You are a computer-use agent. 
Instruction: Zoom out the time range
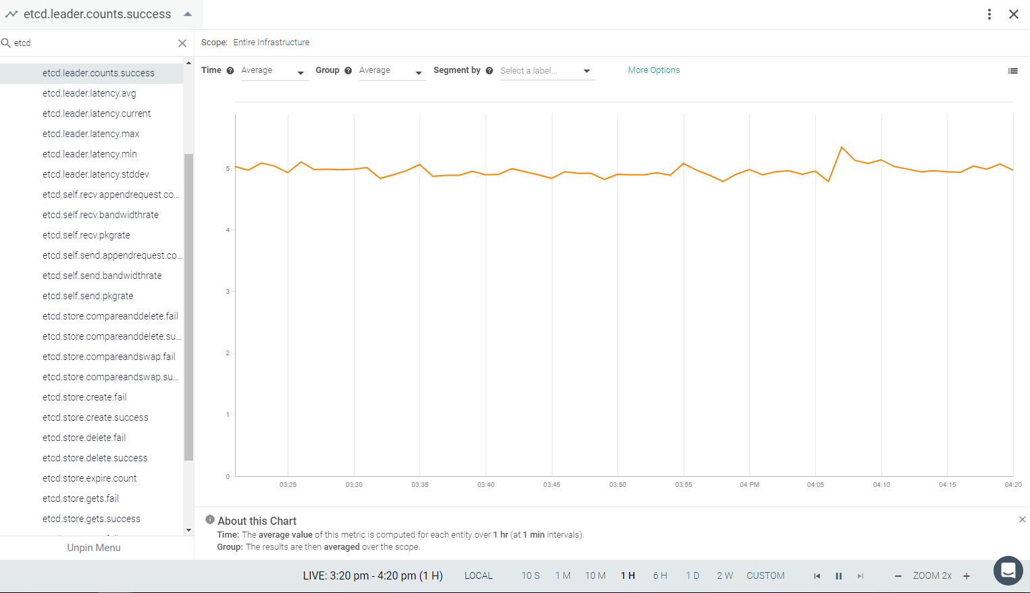pos(898,576)
